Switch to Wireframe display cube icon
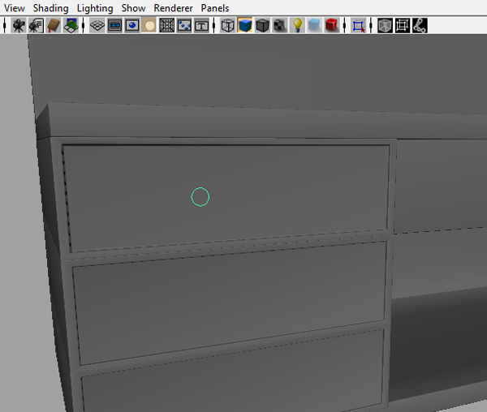The image size is (487, 412). (227, 25)
